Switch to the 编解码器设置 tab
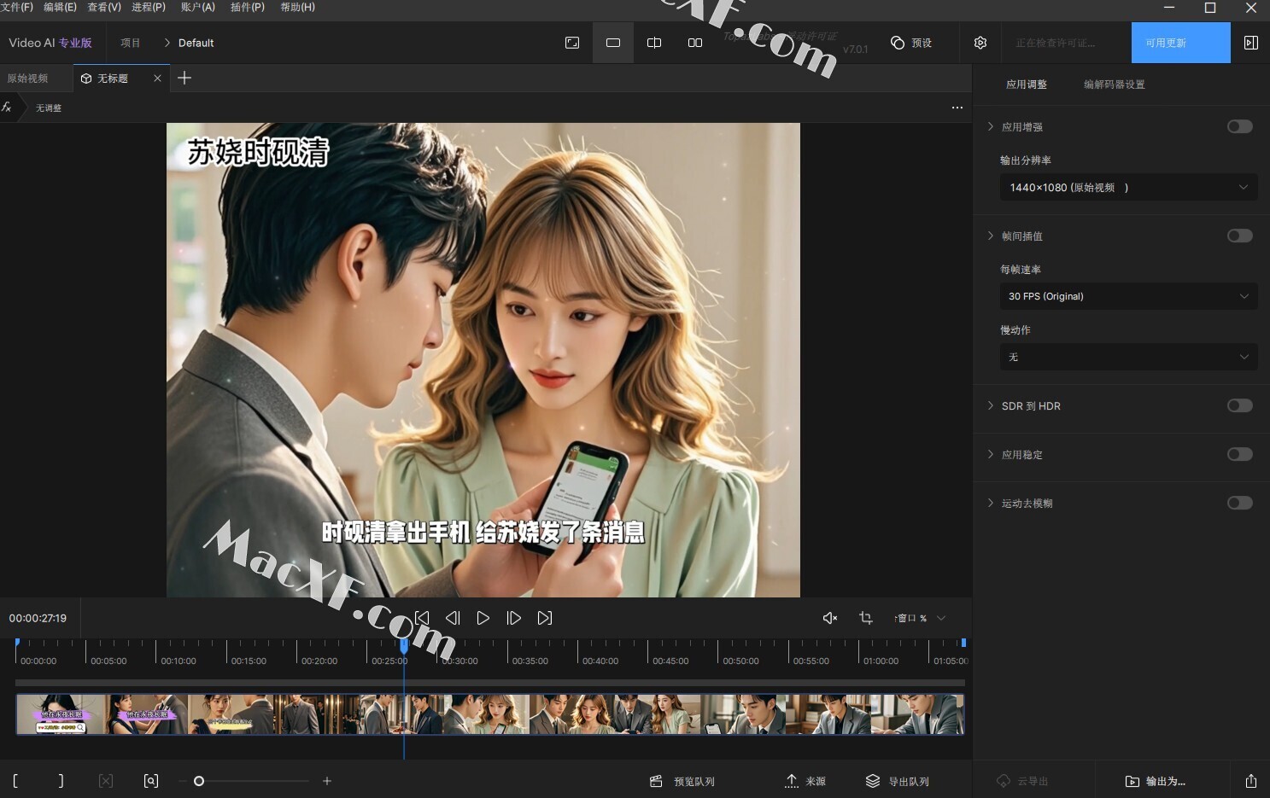This screenshot has width=1270, height=798. click(x=1115, y=84)
